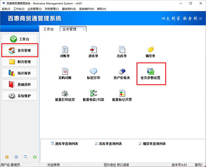Open 标签打印 speech-bubble icon

tap(93, 74)
